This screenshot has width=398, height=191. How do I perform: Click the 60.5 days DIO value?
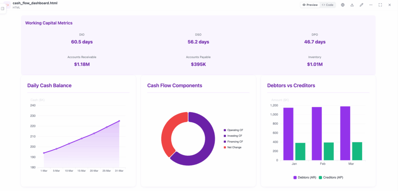pos(82,42)
